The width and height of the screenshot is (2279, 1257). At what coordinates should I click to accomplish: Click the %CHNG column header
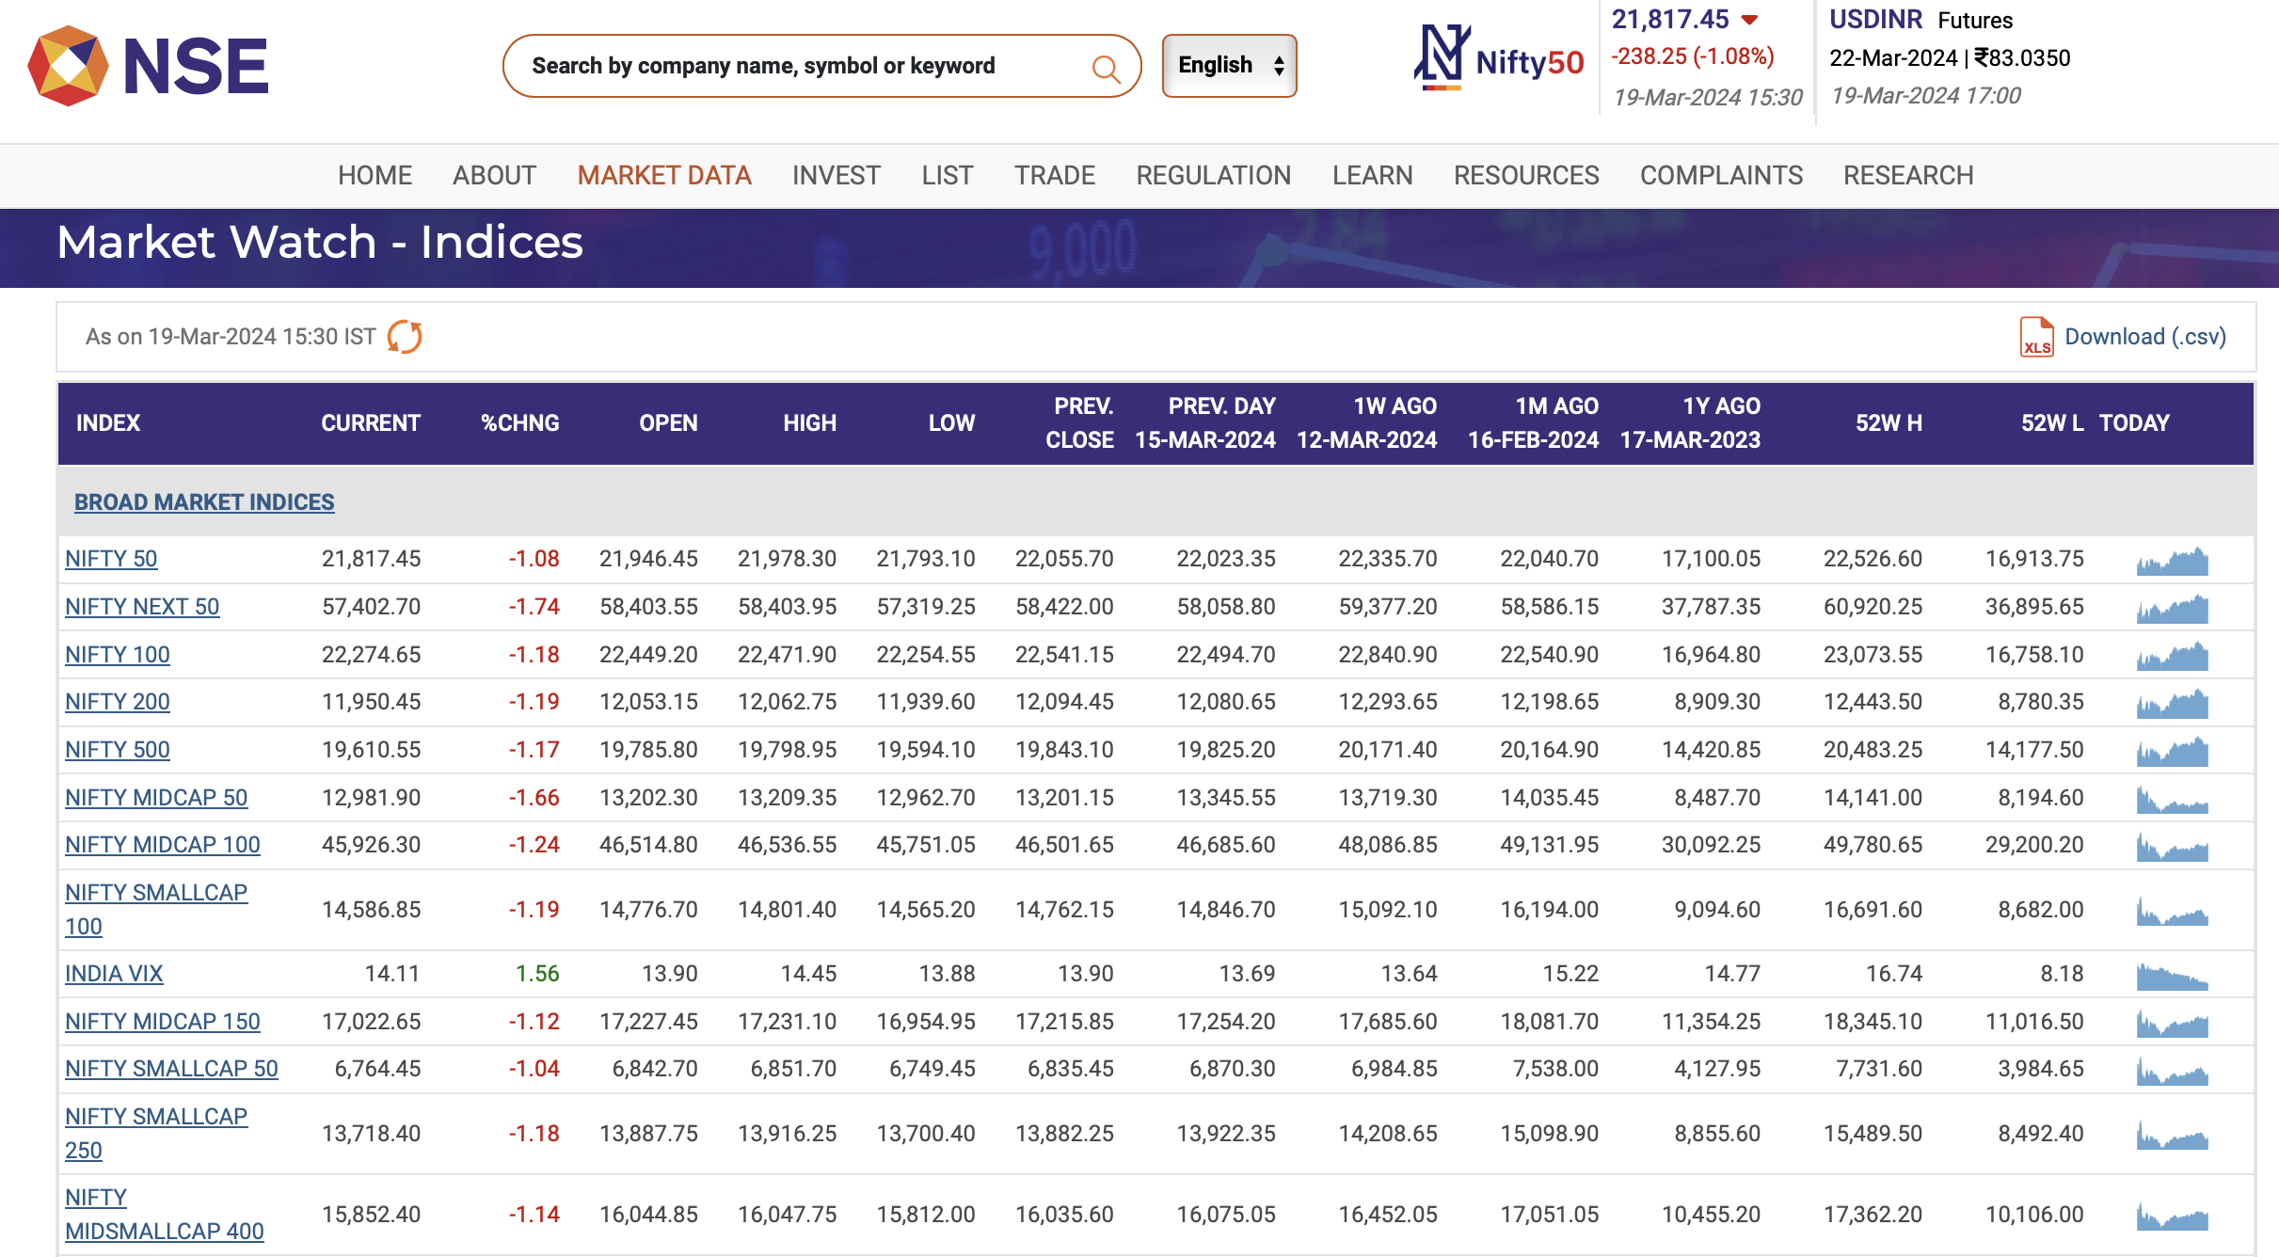519,423
